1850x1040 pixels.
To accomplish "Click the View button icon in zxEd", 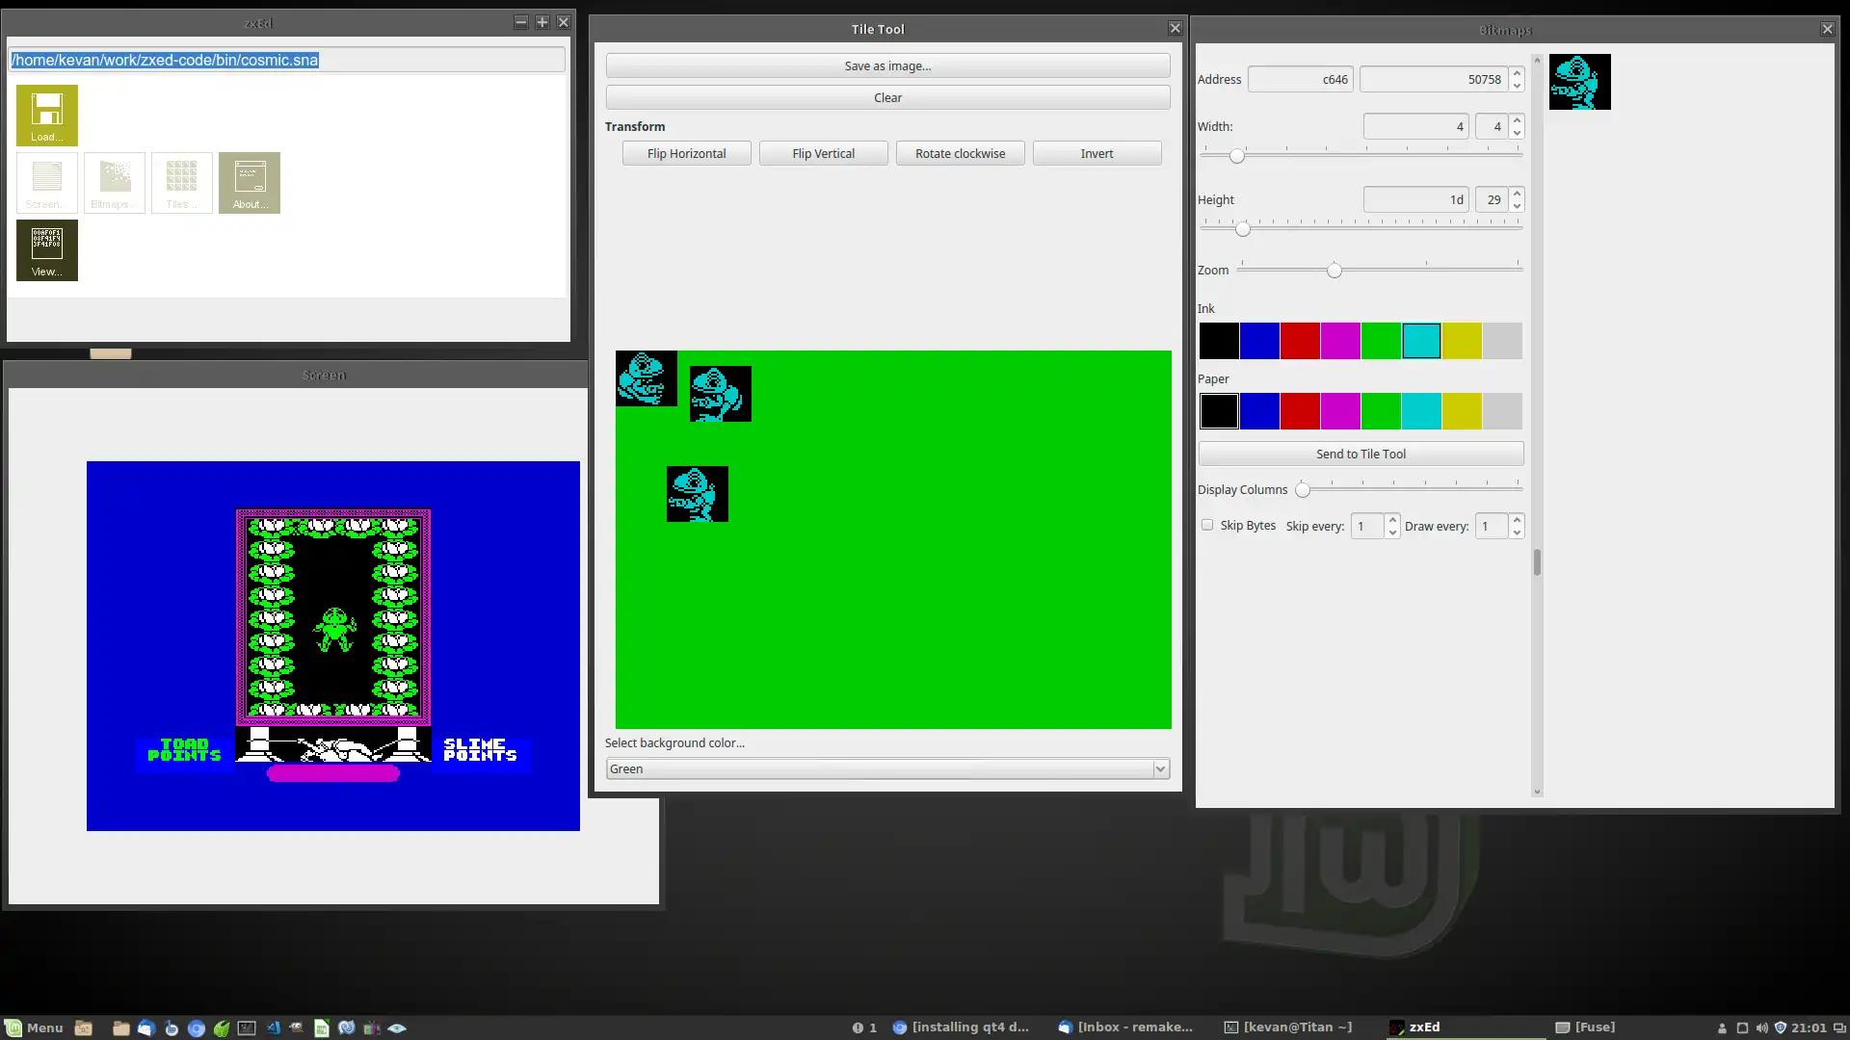I will click(x=47, y=250).
